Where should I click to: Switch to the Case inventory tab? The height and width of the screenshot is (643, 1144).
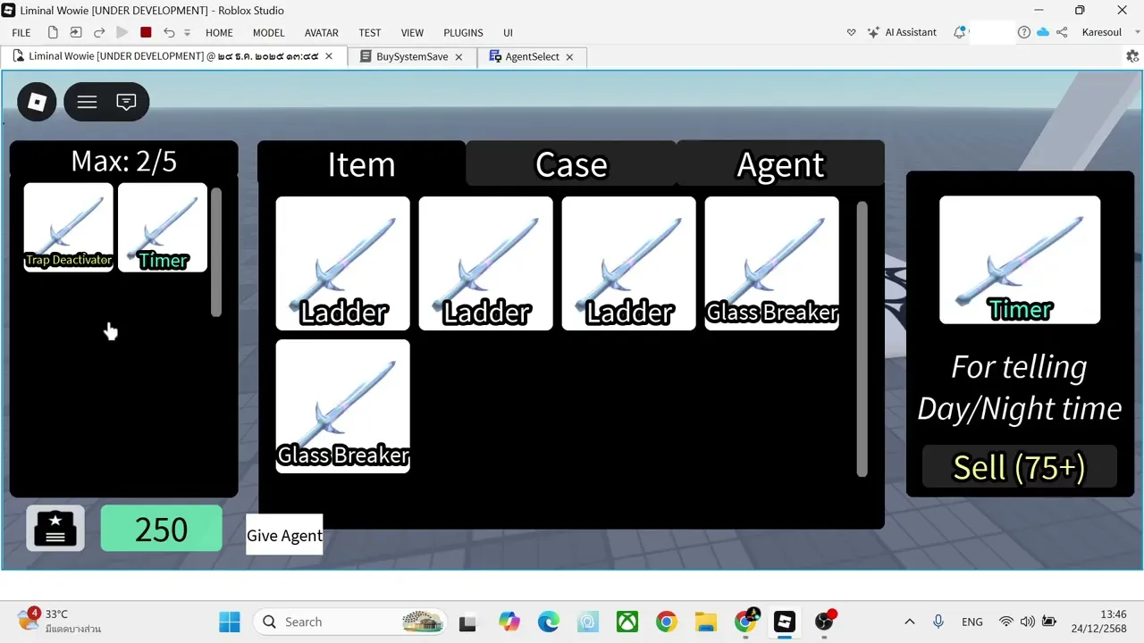(x=571, y=164)
